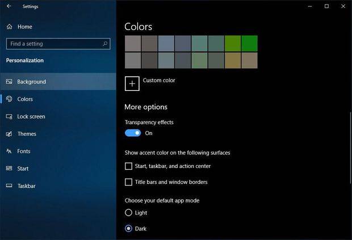The width and height of the screenshot is (352, 240).
Task: Click the Custom color label
Action: point(159,81)
